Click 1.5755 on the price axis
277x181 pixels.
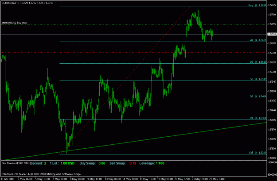(x=272, y=24)
